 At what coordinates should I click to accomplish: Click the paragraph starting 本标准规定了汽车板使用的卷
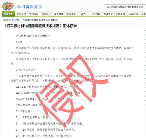(72, 51)
